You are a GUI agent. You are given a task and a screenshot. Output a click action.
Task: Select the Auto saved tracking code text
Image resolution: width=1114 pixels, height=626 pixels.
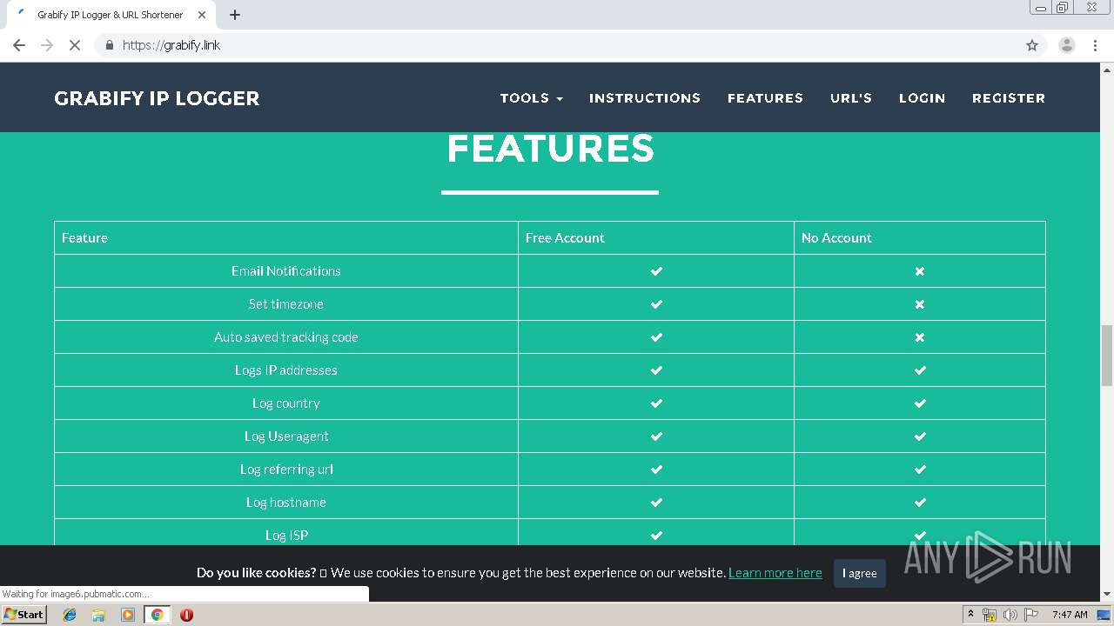286,337
